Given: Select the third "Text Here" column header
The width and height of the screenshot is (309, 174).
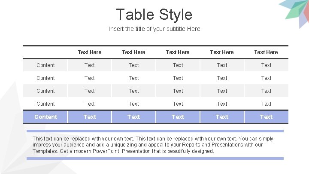Looking at the screenshot, I should tap(178, 52).
